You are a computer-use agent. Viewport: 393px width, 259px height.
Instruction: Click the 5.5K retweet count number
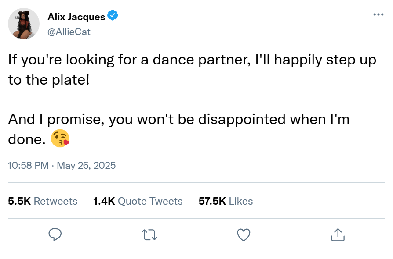[x=19, y=201]
